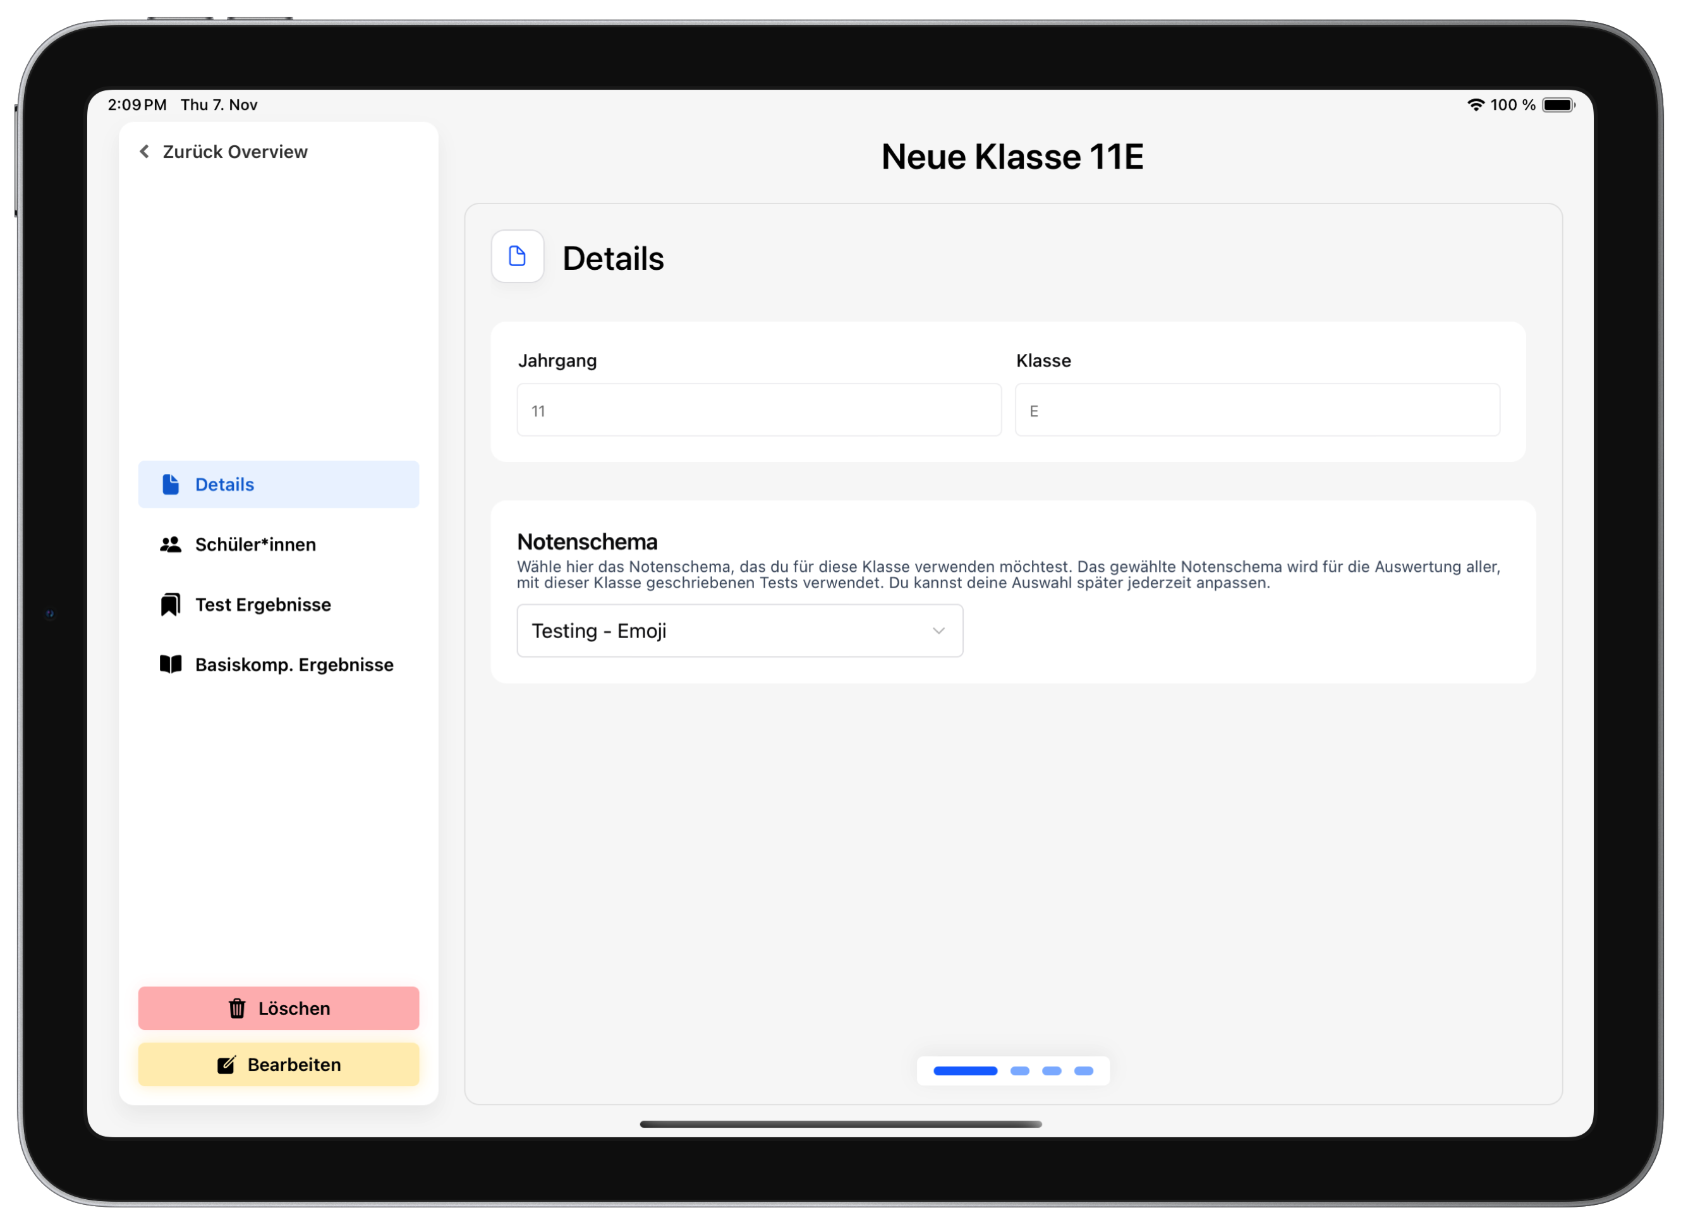Open the Notenschema Testing - Emoji dropdown
The height and width of the screenshot is (1227, 1681).
click(739, 631)
